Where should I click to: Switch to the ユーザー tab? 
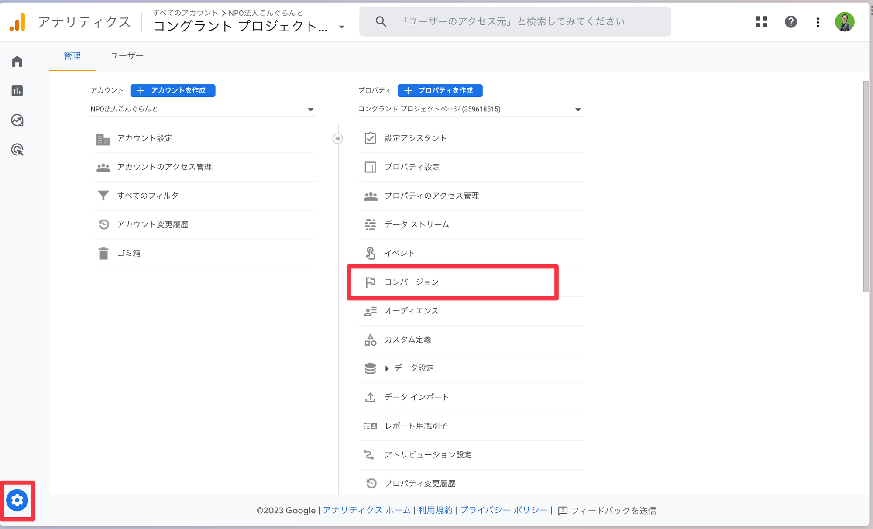coord(127,56)
